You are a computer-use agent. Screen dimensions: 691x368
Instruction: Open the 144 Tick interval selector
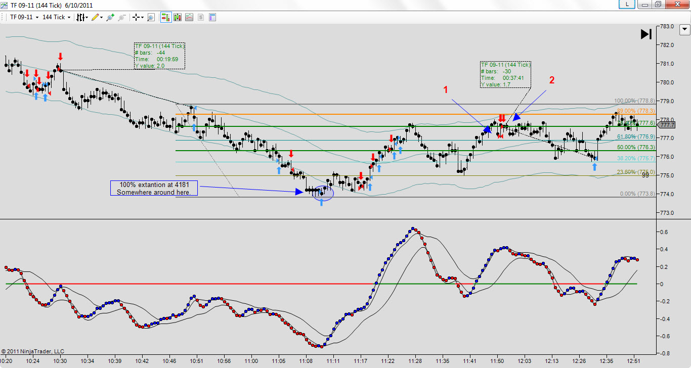coord(56,17)
